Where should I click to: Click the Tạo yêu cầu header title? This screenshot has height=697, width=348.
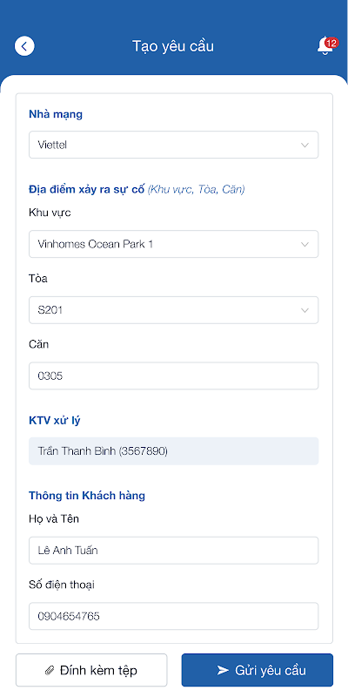tap(173, 46)
